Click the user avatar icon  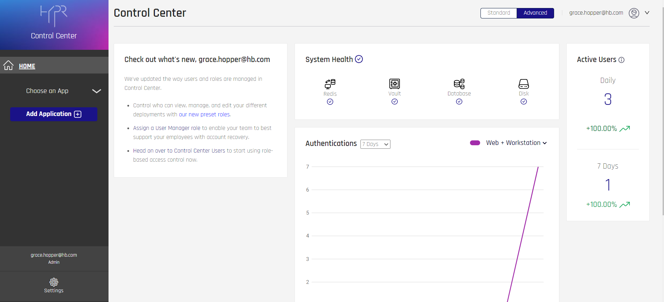pos(634,13)
